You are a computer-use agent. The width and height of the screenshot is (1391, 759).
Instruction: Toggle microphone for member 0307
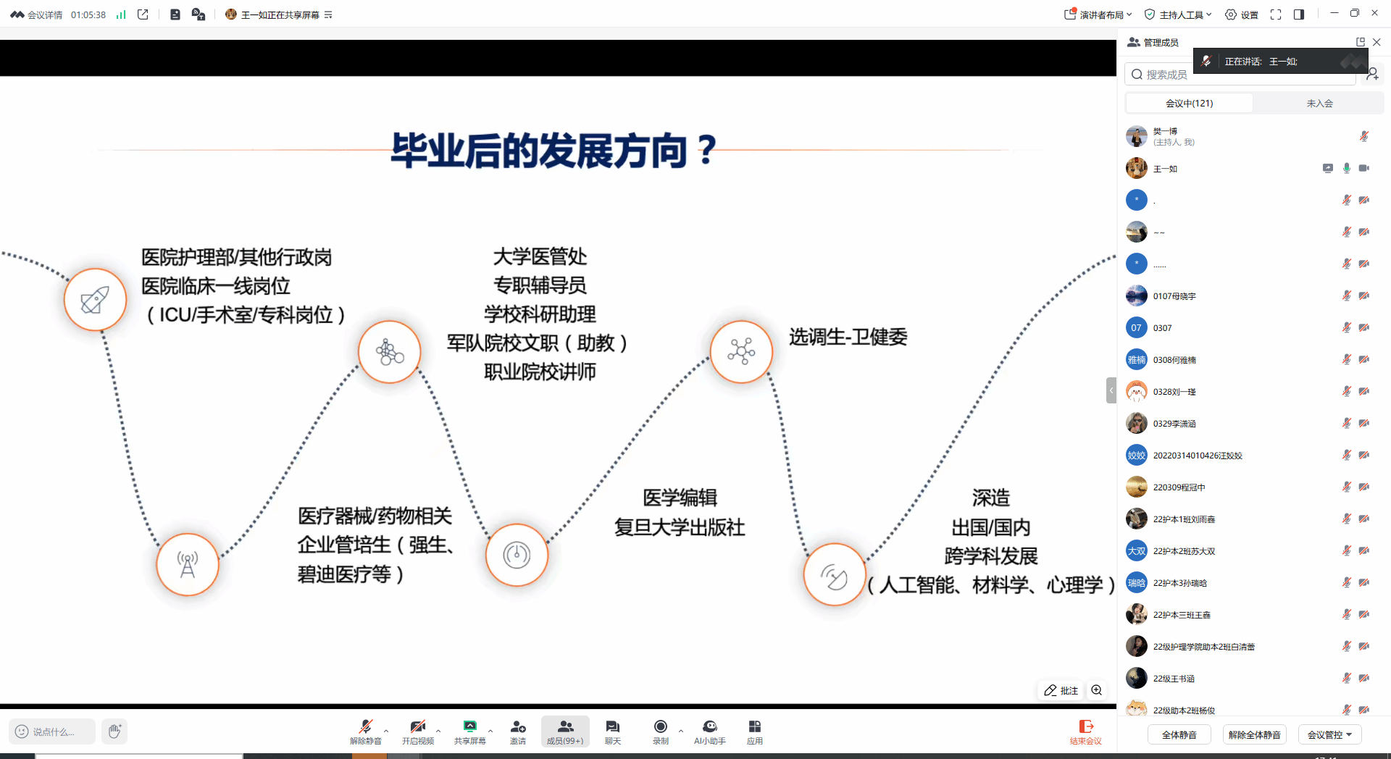coord(1346,328)
